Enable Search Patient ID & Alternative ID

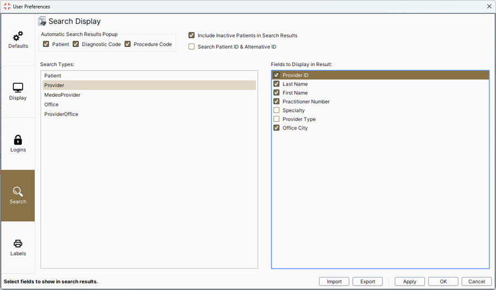click(192, 47)
